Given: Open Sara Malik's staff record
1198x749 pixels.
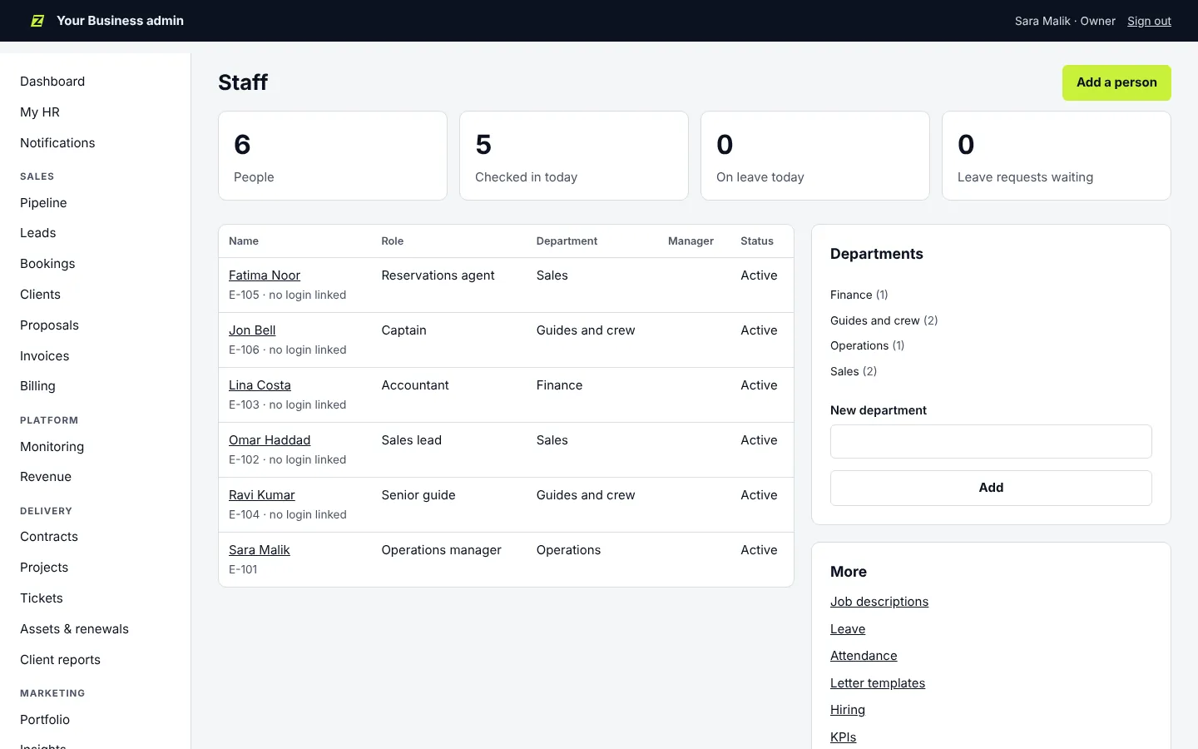Looking at the screenshot, I should click(x=260, y=550).
